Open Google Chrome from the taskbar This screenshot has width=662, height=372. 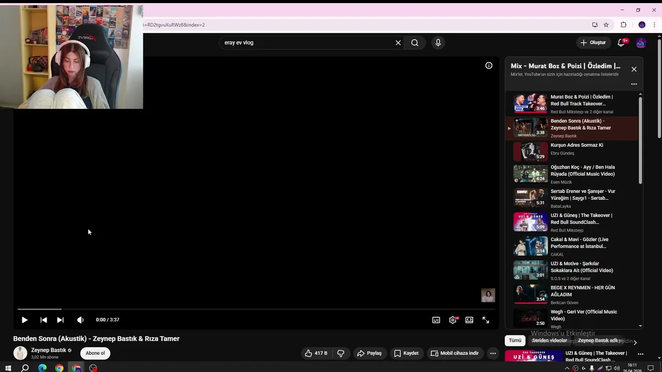[59, 368]
